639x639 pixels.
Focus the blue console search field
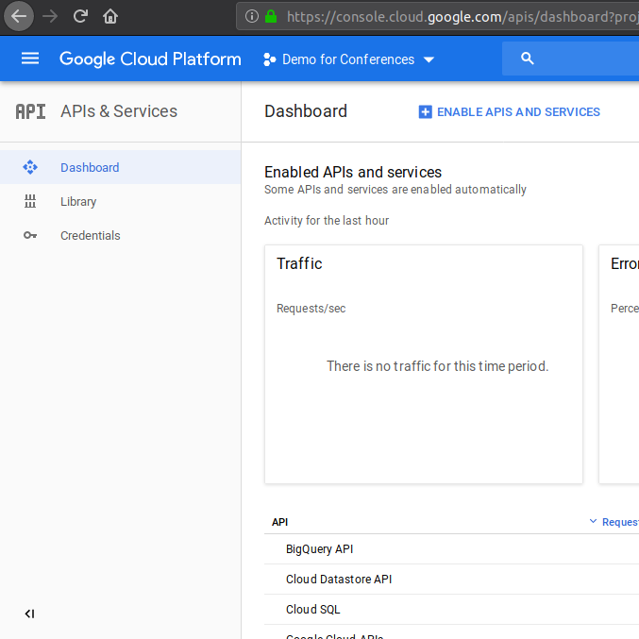(x=570, y=59)
